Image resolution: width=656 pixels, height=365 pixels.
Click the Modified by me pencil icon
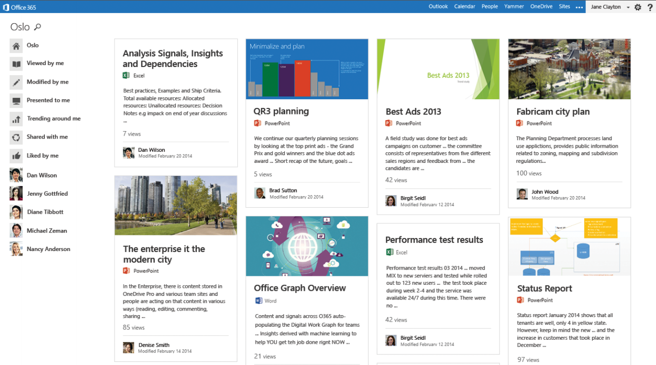coord(16,83)
